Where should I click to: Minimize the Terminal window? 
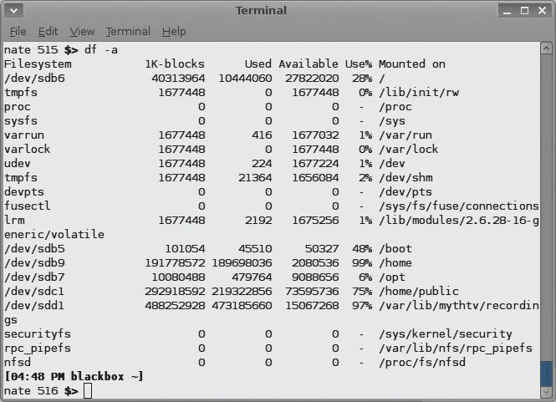(x=507, y=10)
